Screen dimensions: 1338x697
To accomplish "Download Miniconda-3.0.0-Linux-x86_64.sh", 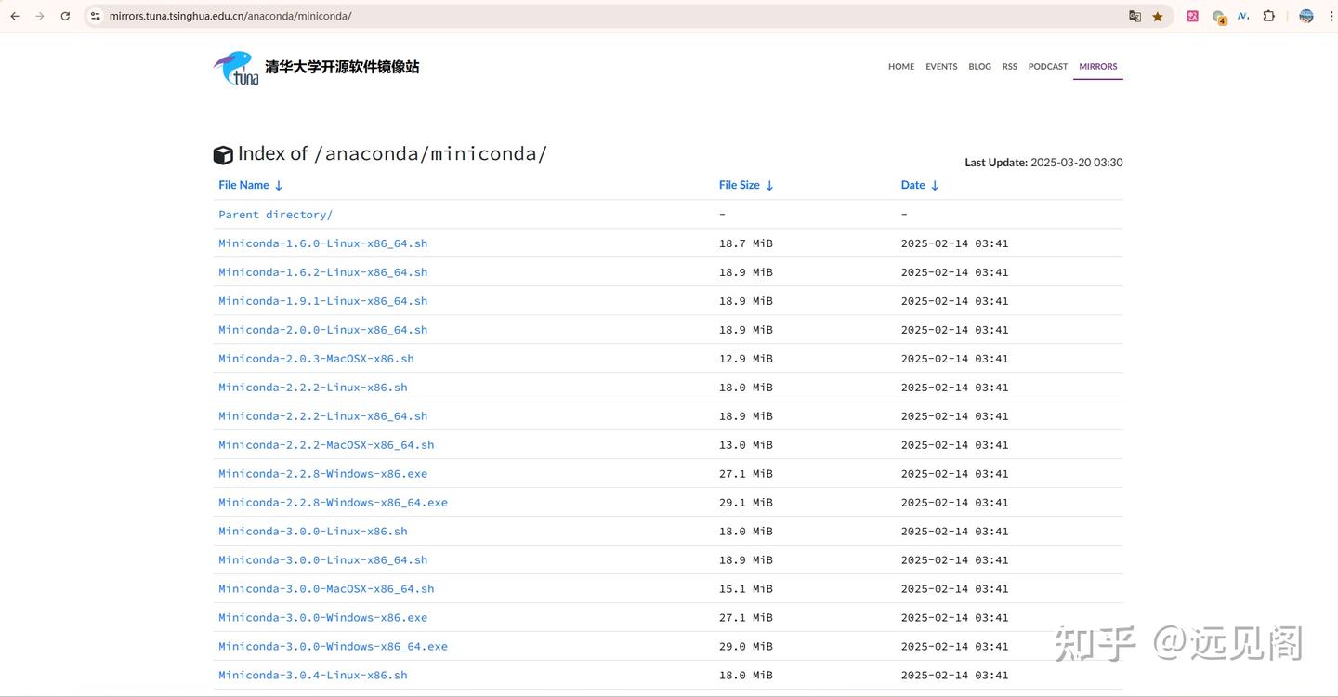I will tap(322, 559).
